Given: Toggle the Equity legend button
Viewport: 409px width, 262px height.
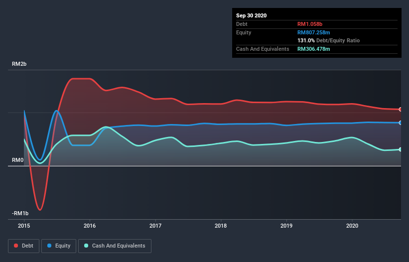Looking at the screenshot, I should click(59, 246).
